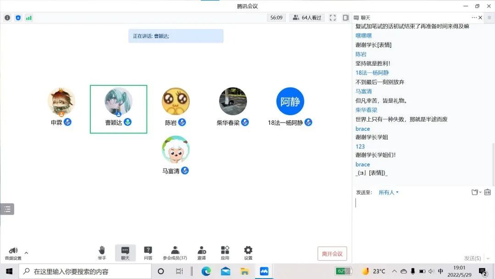Click the meeting info icon
The image size is (495, 279).
tap(7, 18)
